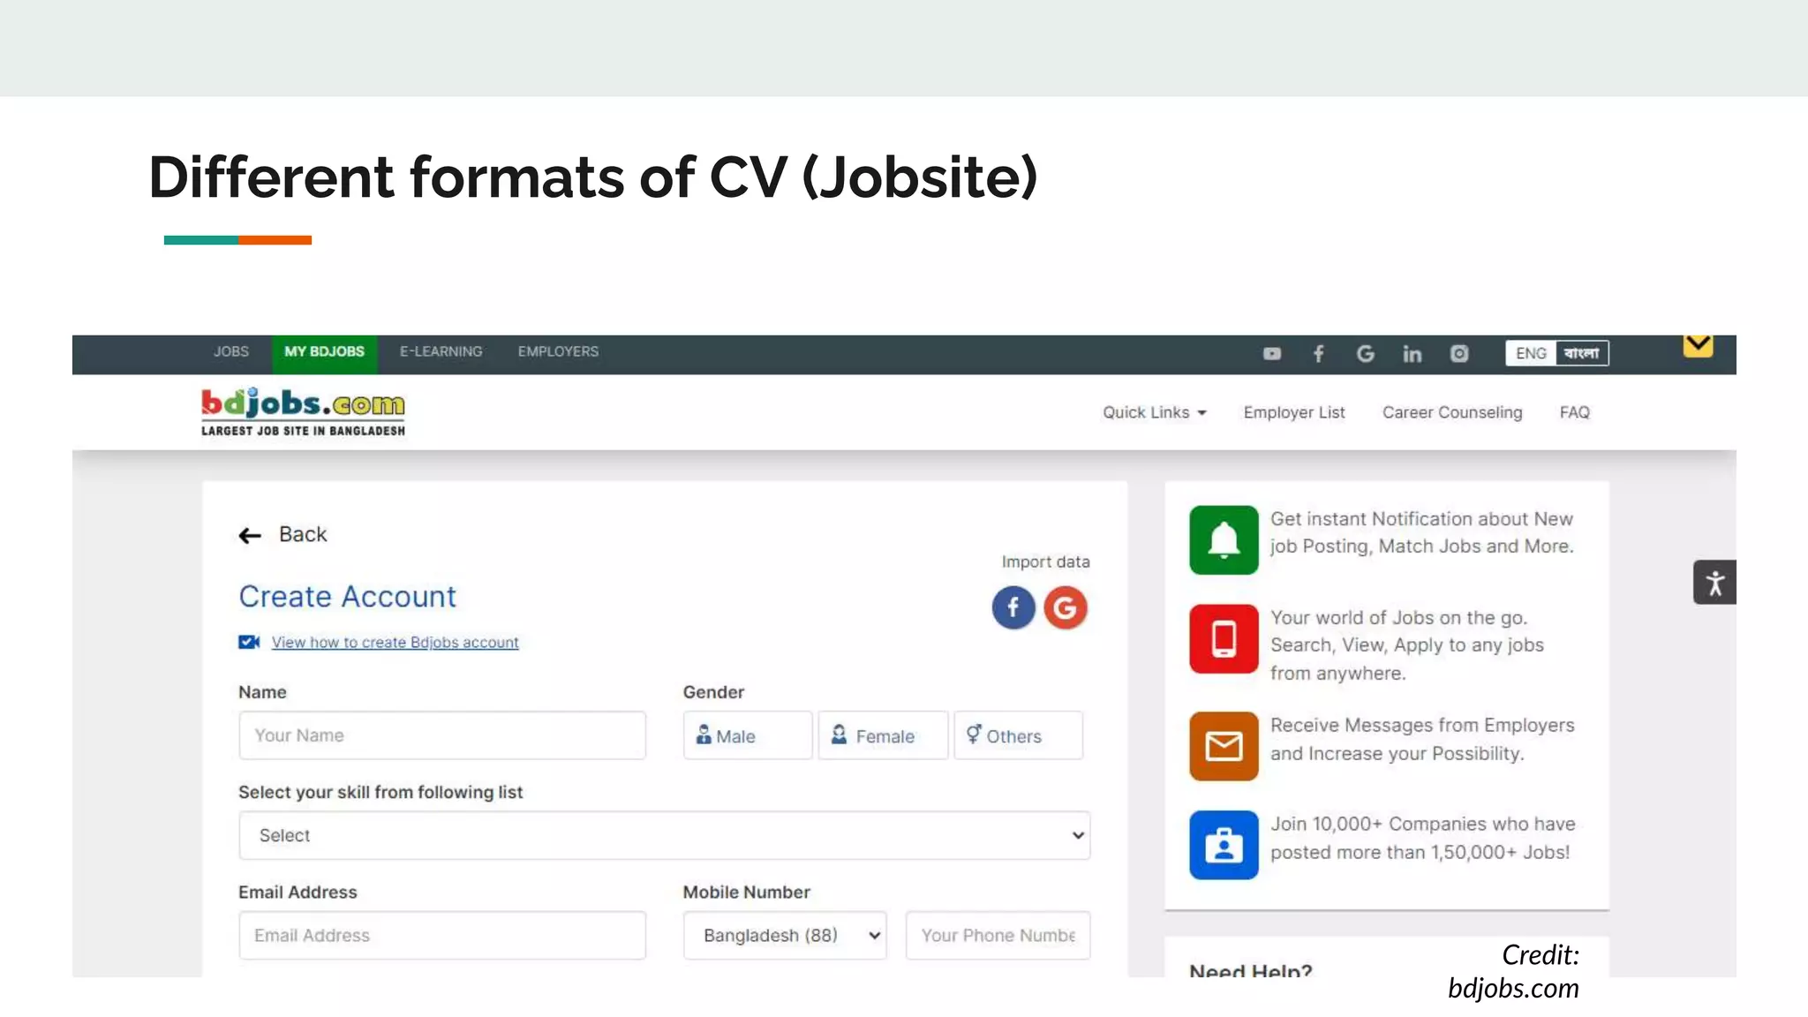Open View how to create Bdjobs account link
The image size is (1808, 1017).
pos(395,643)
